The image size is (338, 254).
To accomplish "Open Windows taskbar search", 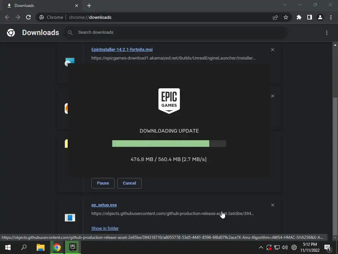I will 24,247.
